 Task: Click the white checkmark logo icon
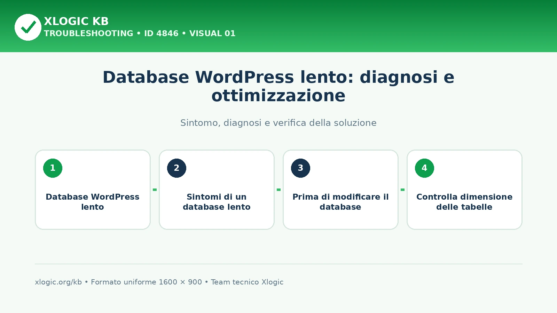(28, 27)
